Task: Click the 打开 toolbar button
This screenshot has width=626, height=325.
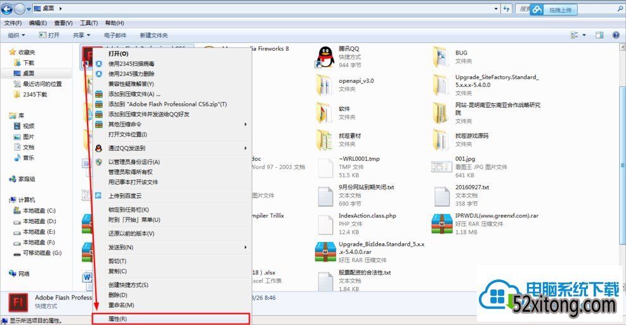Action: [x=49, y=35]
